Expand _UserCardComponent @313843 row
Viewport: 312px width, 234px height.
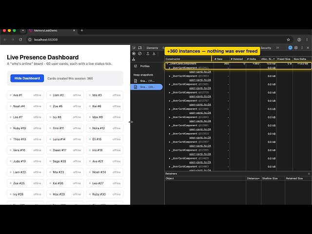point(170,117)
